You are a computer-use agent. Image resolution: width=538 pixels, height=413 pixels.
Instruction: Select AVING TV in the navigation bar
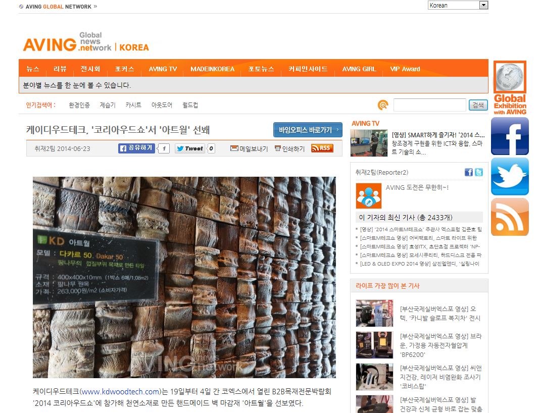pyautogui.click(x=163, y=69)
